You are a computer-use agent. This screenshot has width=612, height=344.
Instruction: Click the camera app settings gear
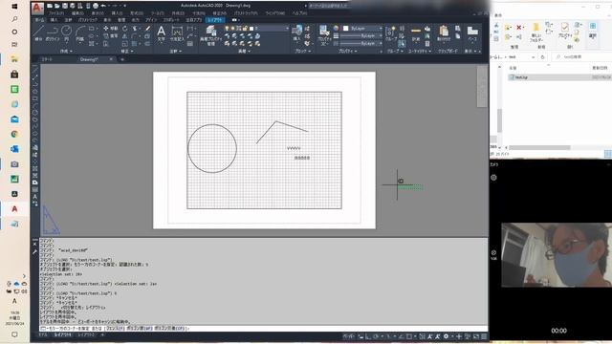click(x=493, y=178)
